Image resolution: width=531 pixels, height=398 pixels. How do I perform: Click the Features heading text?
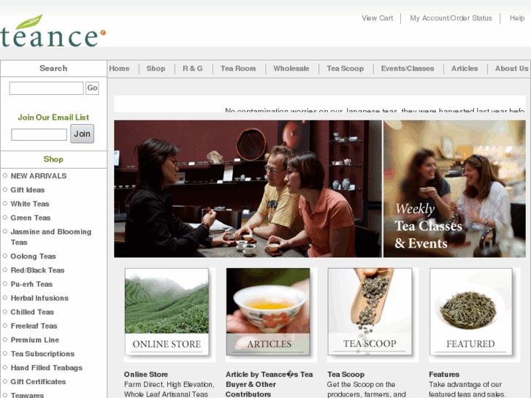444,375
